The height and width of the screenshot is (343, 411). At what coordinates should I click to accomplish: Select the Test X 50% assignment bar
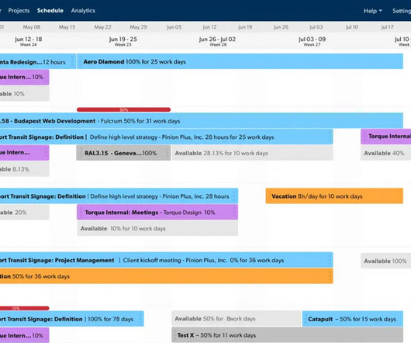287,335
